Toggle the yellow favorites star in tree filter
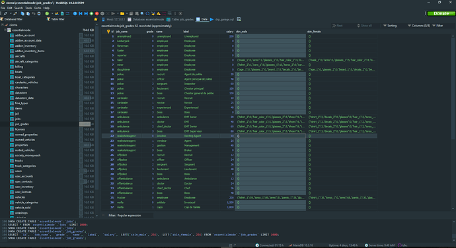The height and width of the screenshot is (248, 456). (x=96, y=19)
